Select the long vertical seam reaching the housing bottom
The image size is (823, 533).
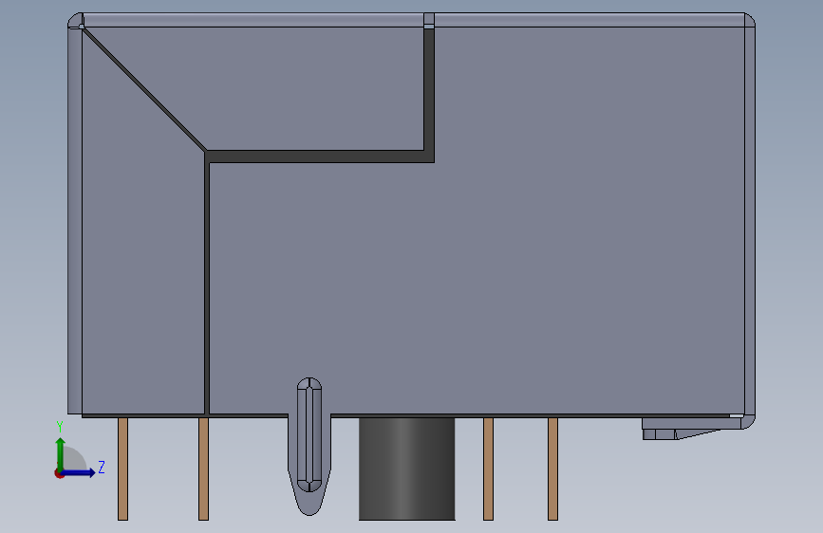[x=207, y=287]
